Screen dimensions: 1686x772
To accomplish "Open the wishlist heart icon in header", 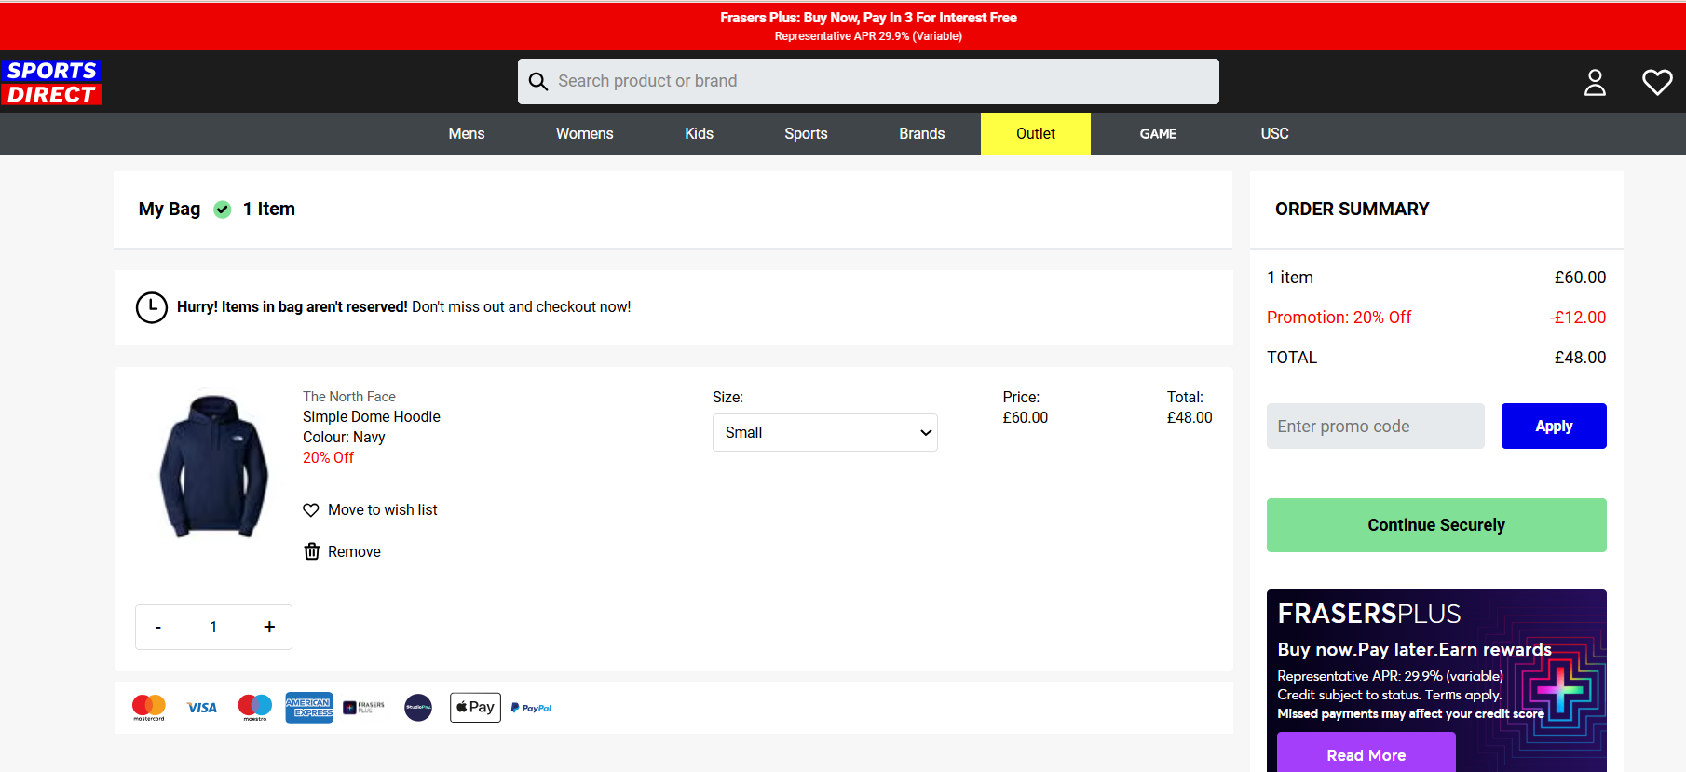I will 1656,83.
